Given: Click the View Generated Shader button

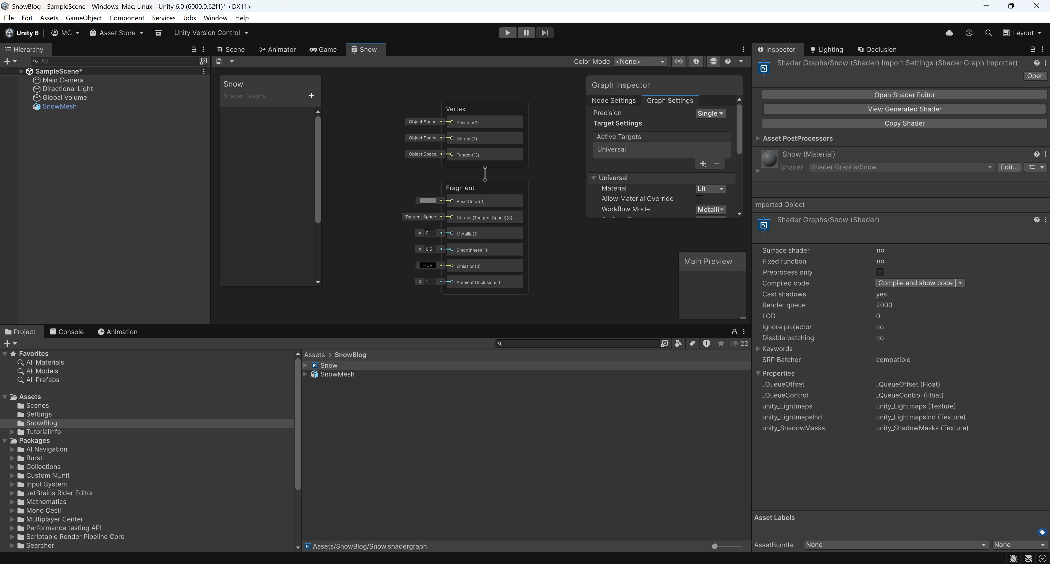Looking at the screenshot, I should (x=904, y=109).
